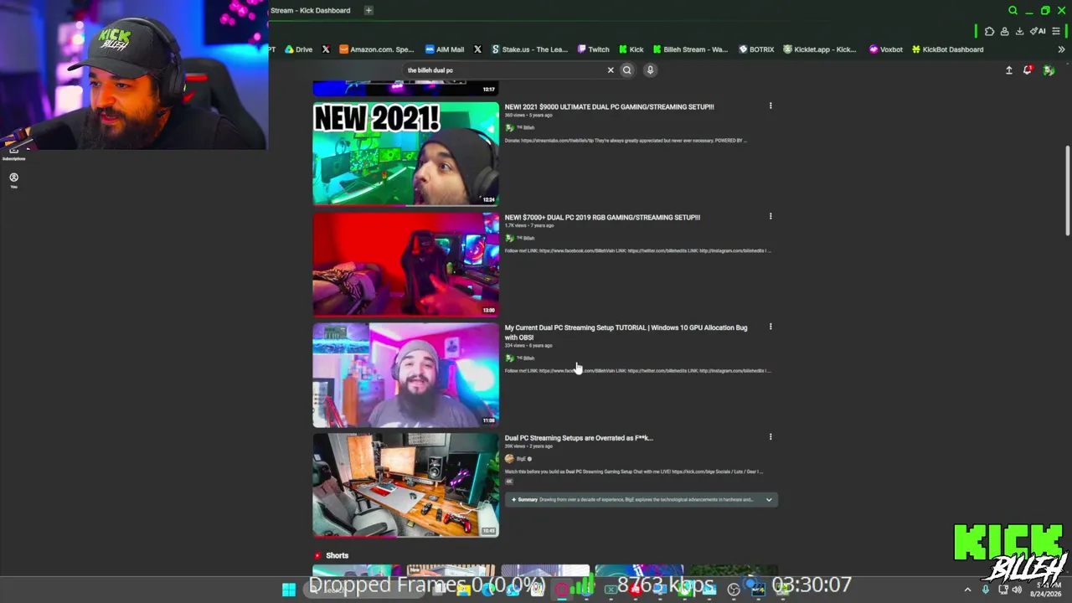Viewport: 1072px width, 603px height.
Task: Open the Billeh Stream bookmark
Action: point(690,49)
